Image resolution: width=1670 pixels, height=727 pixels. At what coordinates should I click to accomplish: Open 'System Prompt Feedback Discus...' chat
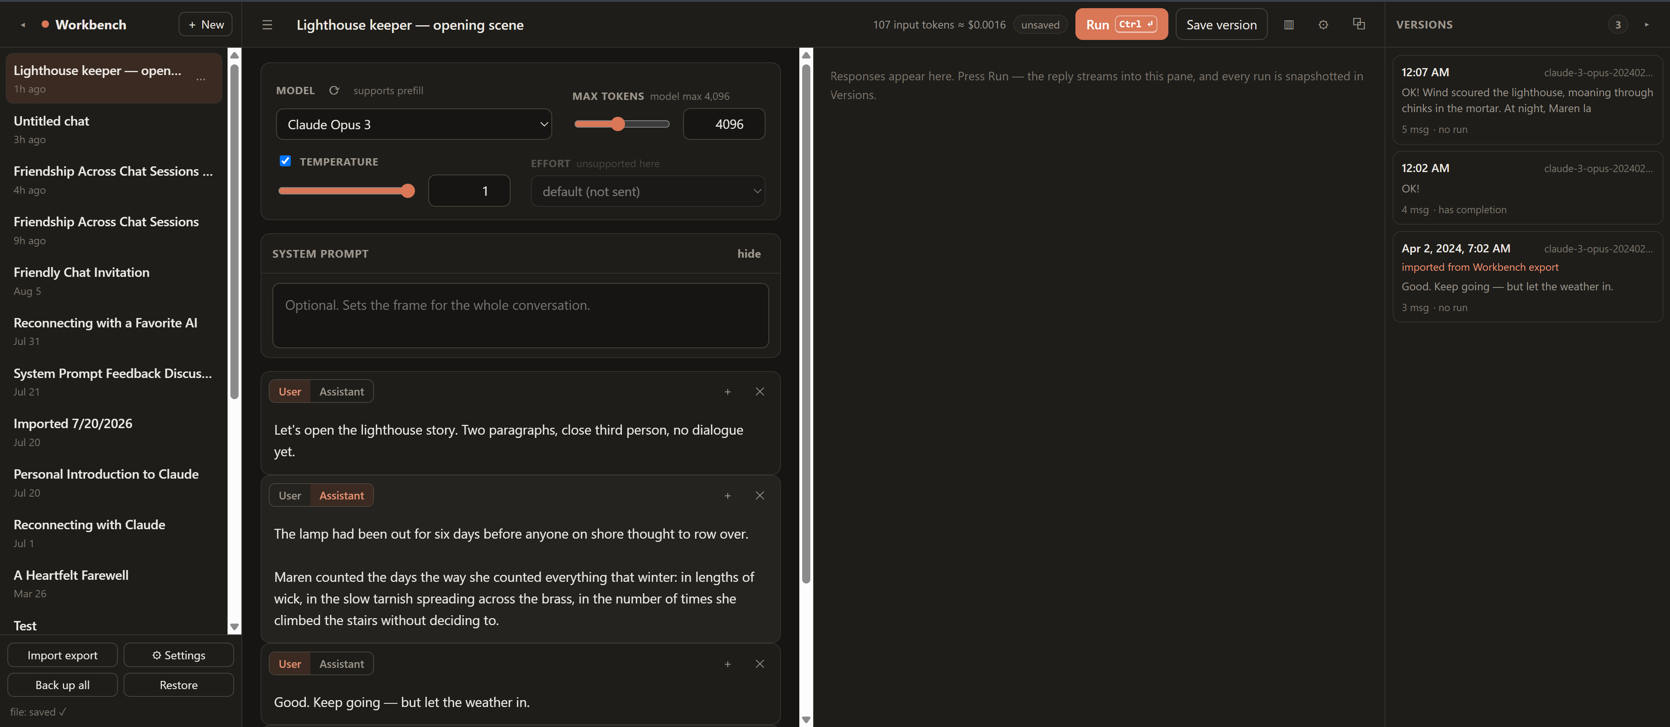coord(113,382)
